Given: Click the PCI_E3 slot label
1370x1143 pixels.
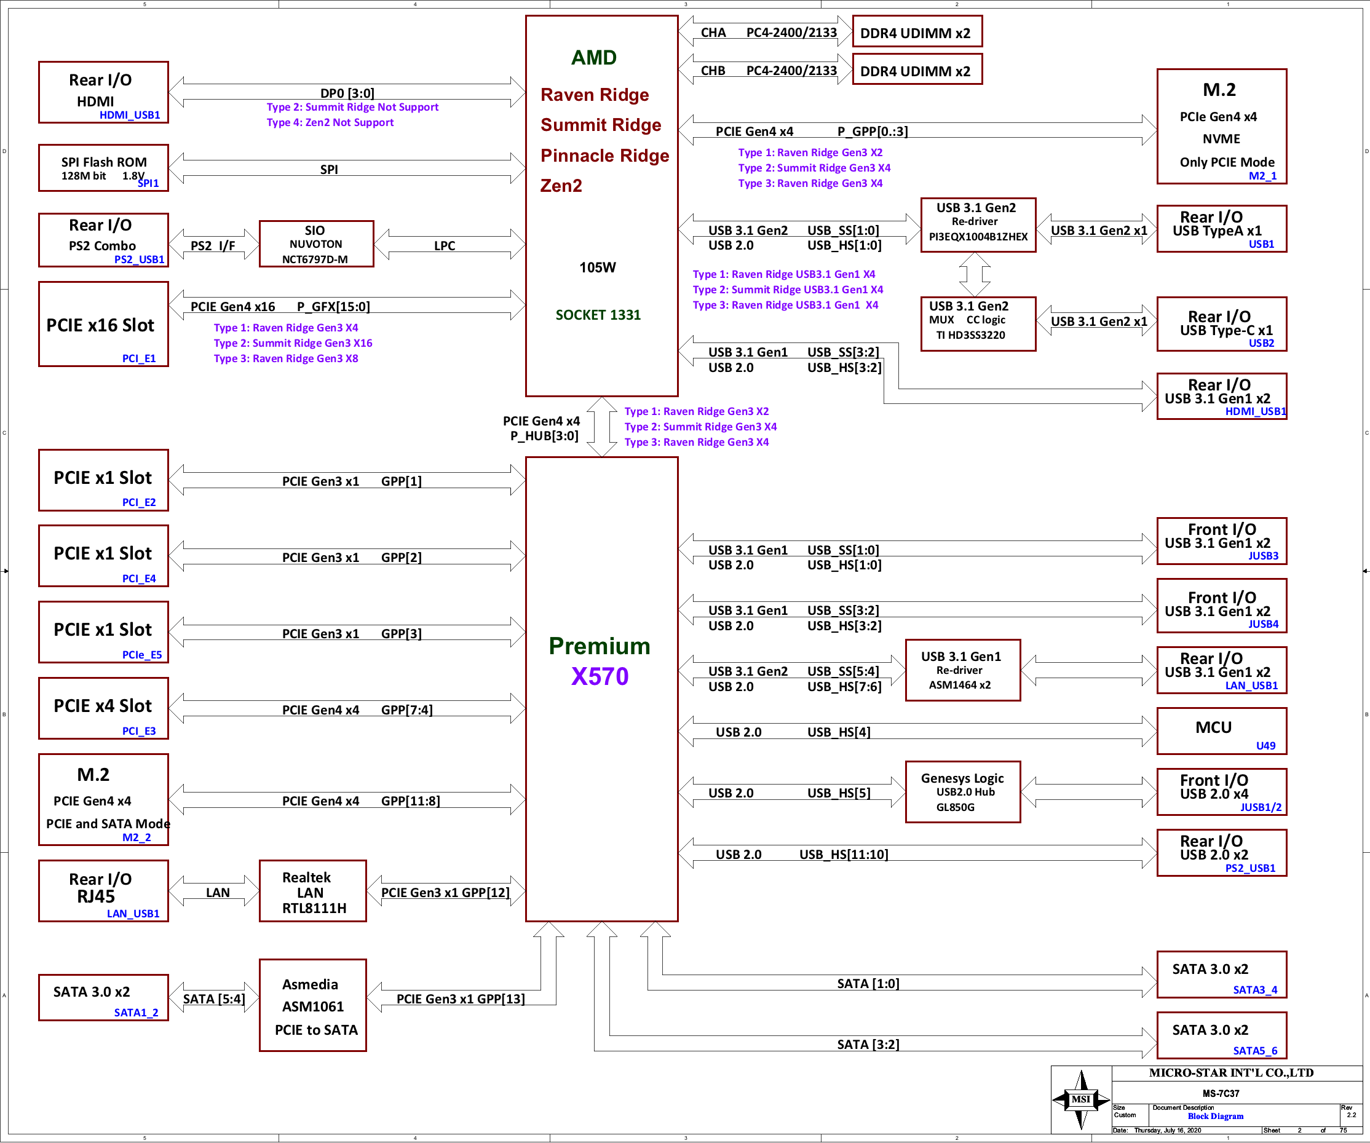Looking at the screenshot, I should [139, 731].
